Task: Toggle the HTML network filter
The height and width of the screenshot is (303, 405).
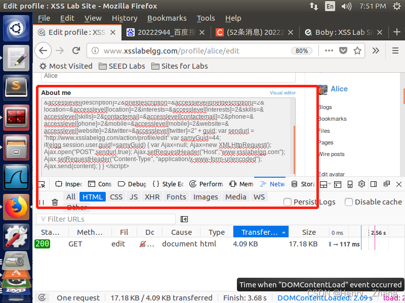Action: 93,197
